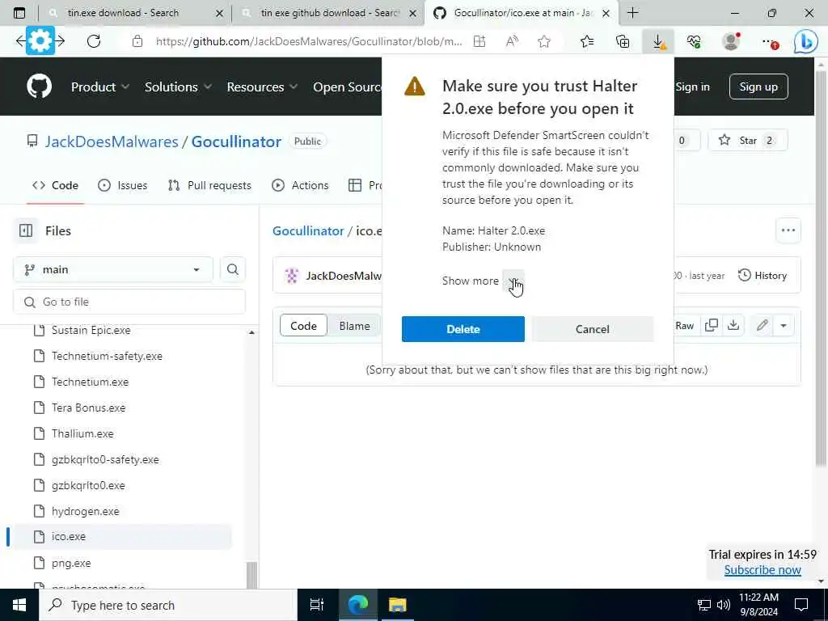Download the raw file icon
828x621 pixels.
[733, 325]
